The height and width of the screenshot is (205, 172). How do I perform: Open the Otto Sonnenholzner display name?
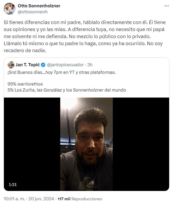click(x=39, y=6)
